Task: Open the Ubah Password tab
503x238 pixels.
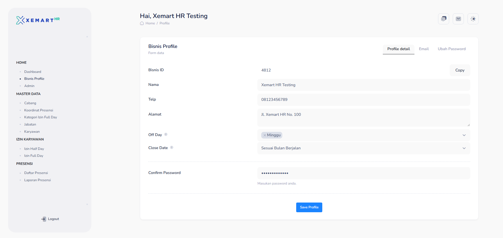Action: click(x=451, y=49)
